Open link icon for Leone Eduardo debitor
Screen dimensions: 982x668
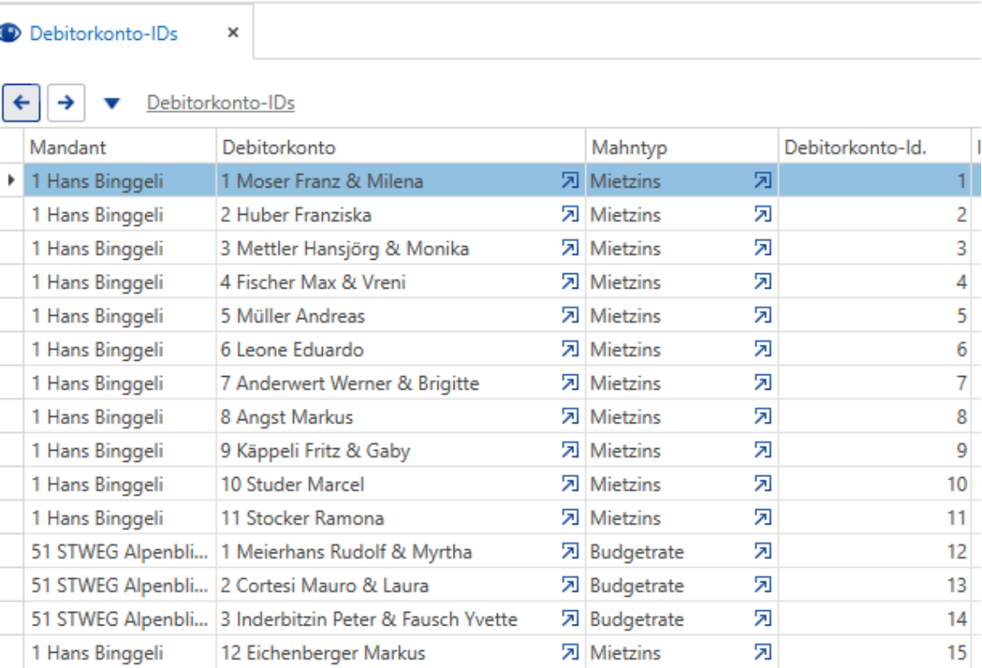click(569, 350)
